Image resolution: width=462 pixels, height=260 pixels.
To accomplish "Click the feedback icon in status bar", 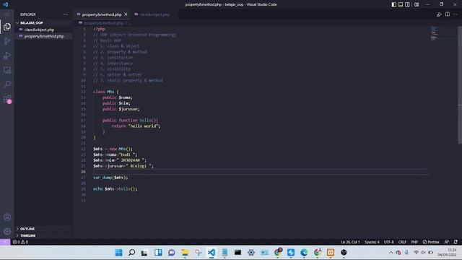I will point(447,242).
